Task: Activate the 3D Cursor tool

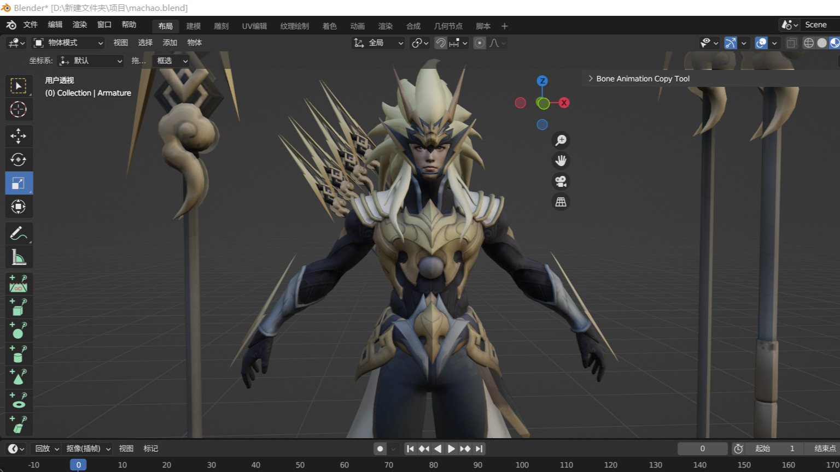Action: click(x=18, y=109)
